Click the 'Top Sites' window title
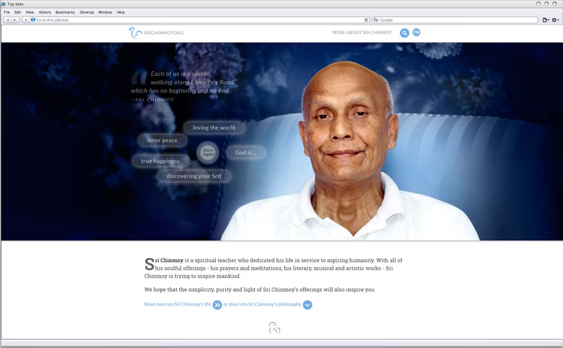This screenshot has height=348, width=563. click(16, 4)
